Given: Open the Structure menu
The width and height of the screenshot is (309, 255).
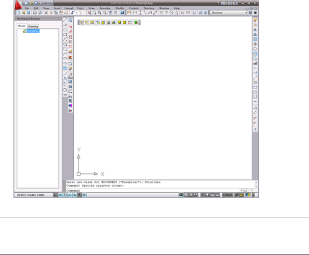Looking at the screenshot, I should pos(149,8).
